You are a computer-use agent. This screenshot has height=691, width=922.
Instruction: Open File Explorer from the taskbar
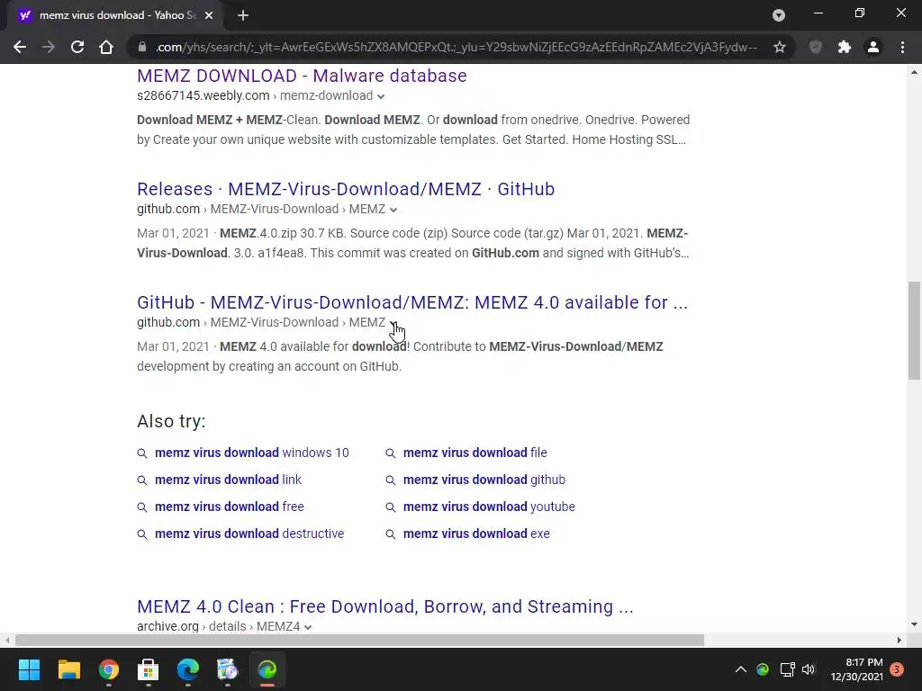tap(68, 669)
